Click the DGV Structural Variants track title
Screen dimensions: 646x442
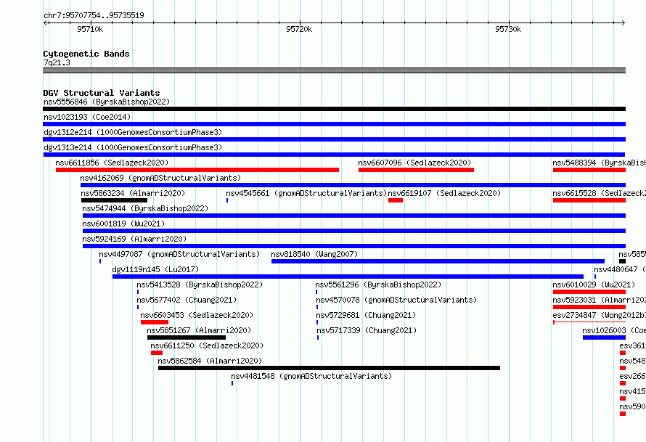tap(102, 93)
